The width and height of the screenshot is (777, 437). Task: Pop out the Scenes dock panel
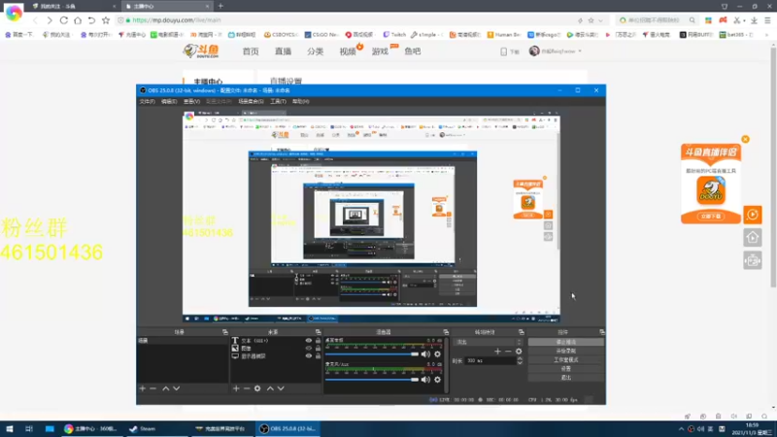225,332
